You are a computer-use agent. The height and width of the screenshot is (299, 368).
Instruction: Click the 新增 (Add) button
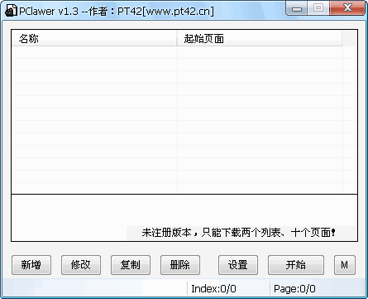pyautogui.click(x=31, y=265)
